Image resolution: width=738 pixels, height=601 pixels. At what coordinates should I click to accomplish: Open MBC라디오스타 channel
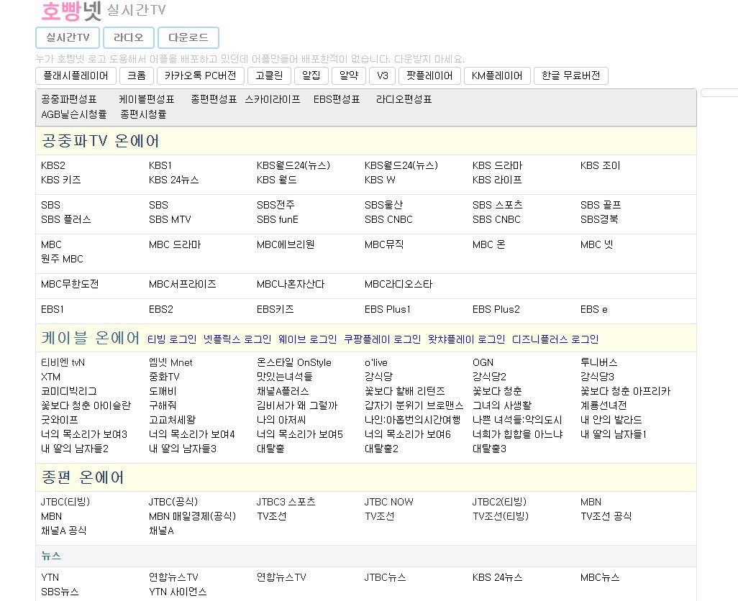(398, 284)
